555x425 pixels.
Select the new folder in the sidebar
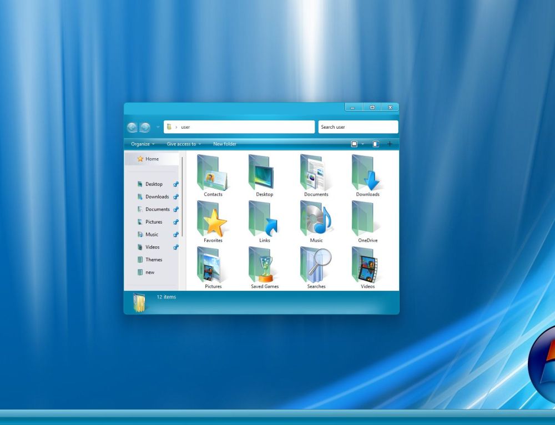[x=149, y=272]
